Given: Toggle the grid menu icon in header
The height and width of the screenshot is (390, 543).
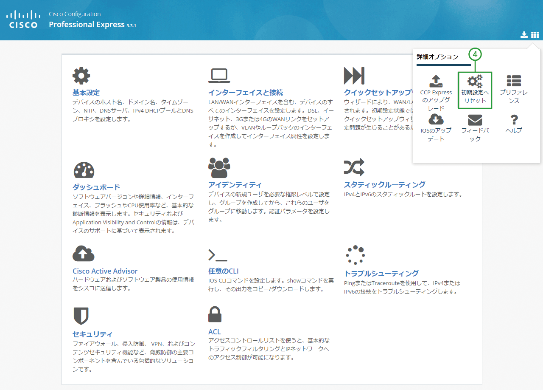Looking at the screenshot, I should (535, 35).
